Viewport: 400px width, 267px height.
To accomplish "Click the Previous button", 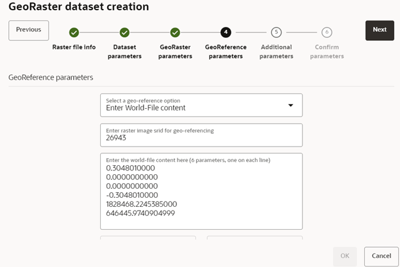I will pyautogui.click(x=29, y=31).
